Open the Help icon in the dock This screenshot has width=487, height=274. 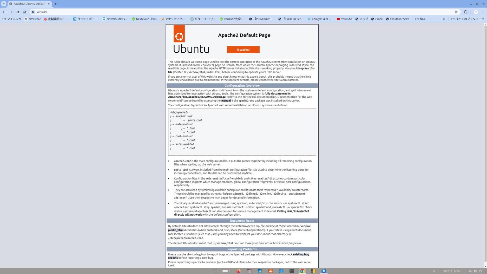(x=281, y=271)
